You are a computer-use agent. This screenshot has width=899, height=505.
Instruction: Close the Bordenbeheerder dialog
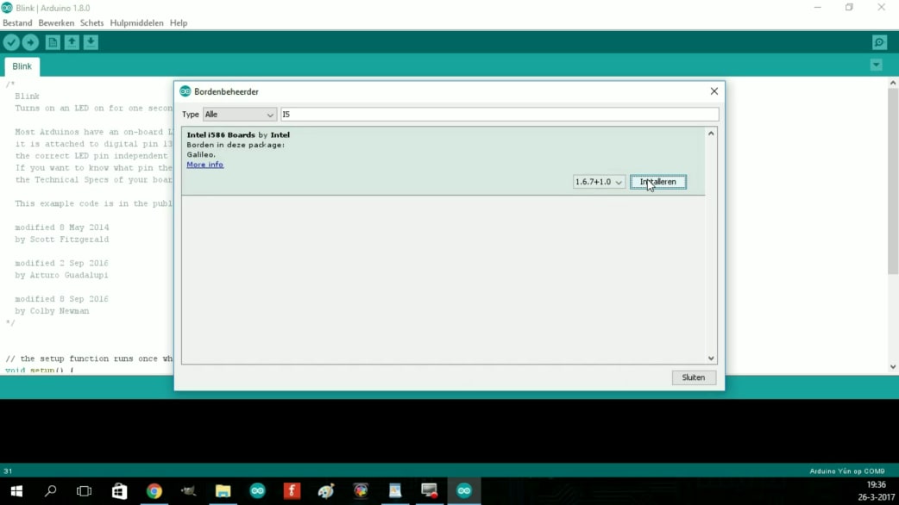714,91
